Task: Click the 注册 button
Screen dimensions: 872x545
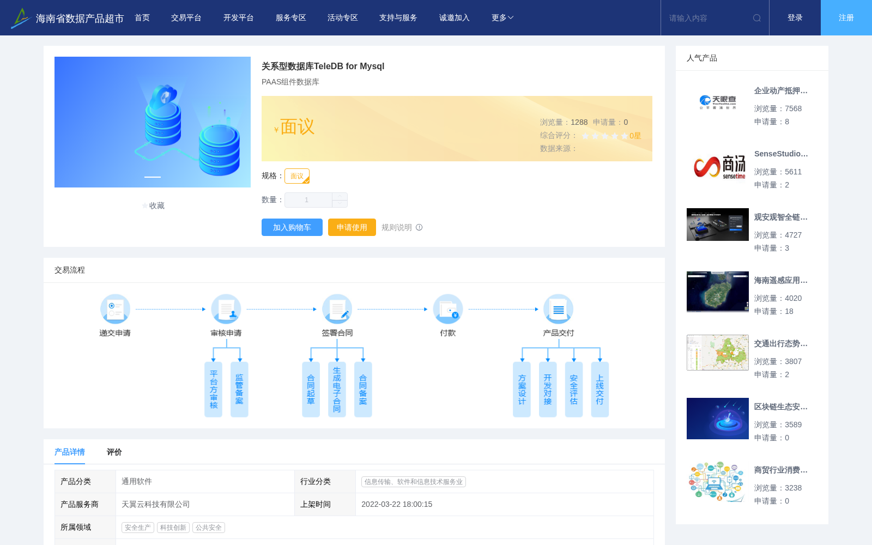Action: [x=846, y=18]
